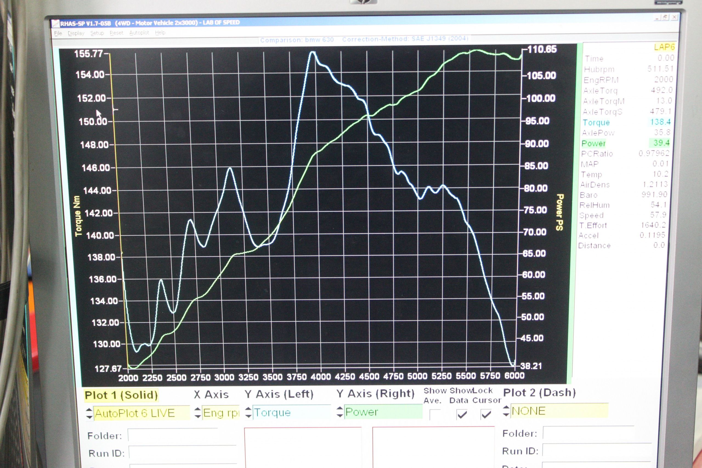Click the PCRatio readout row
702x468 pixels.
625,154
